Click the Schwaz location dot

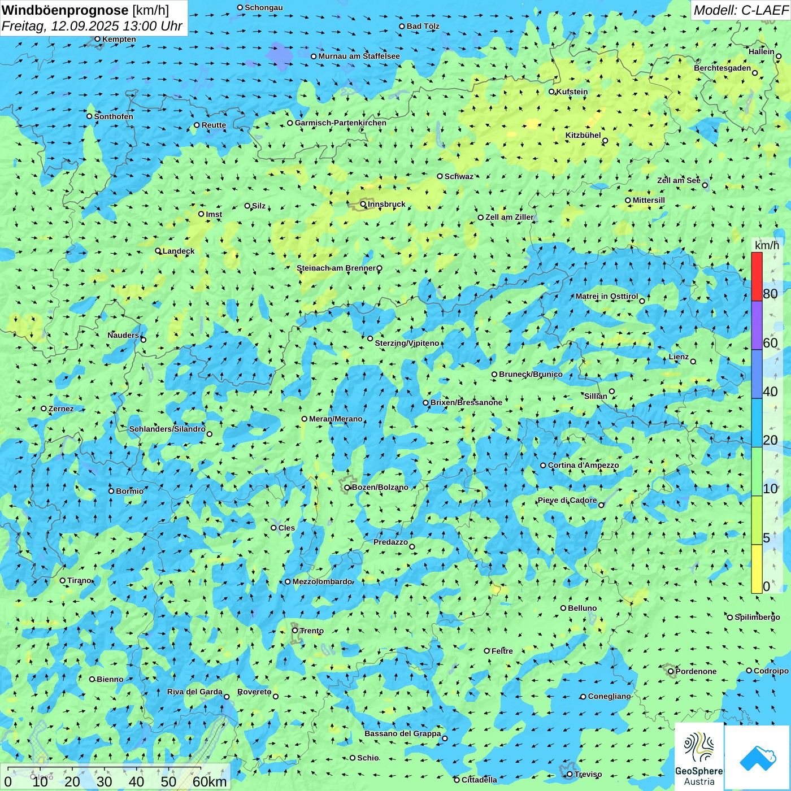pos(440,176)
